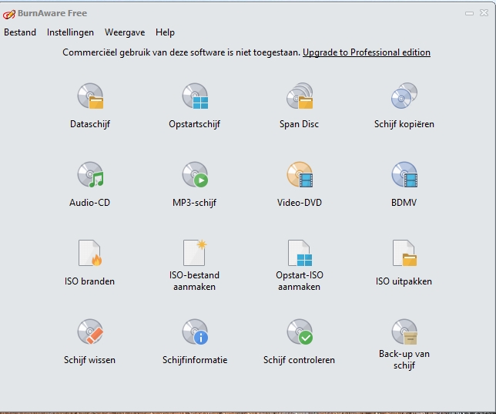The image size is (496, 414).
Task: Open the MP3-schijf tool
Action: click(195, 176)
